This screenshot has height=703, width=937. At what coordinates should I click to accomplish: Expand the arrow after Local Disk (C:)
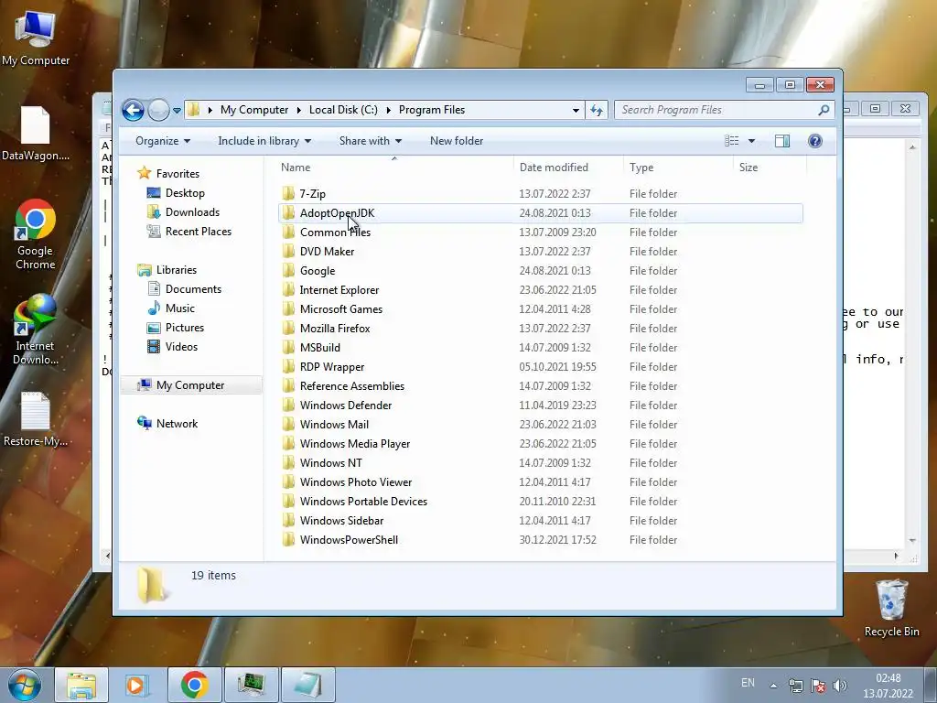pos(389,110)
